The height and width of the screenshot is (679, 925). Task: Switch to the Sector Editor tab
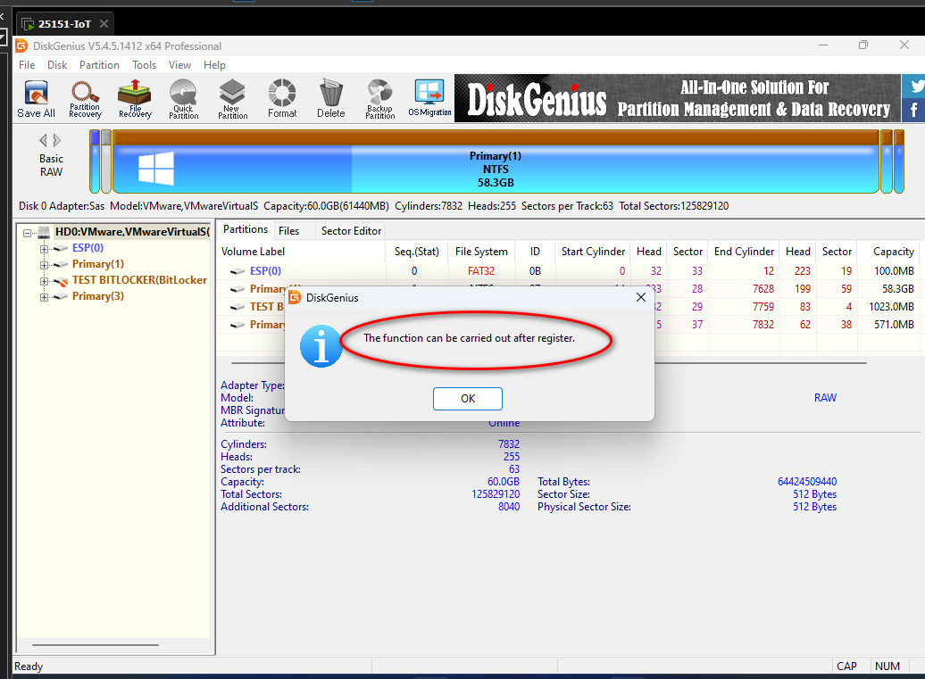pos(351,231)
